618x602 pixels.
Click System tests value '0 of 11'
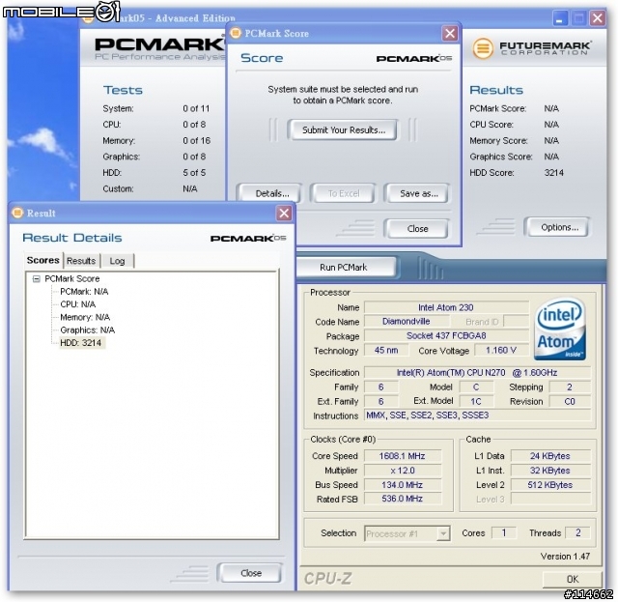point(196,108)
